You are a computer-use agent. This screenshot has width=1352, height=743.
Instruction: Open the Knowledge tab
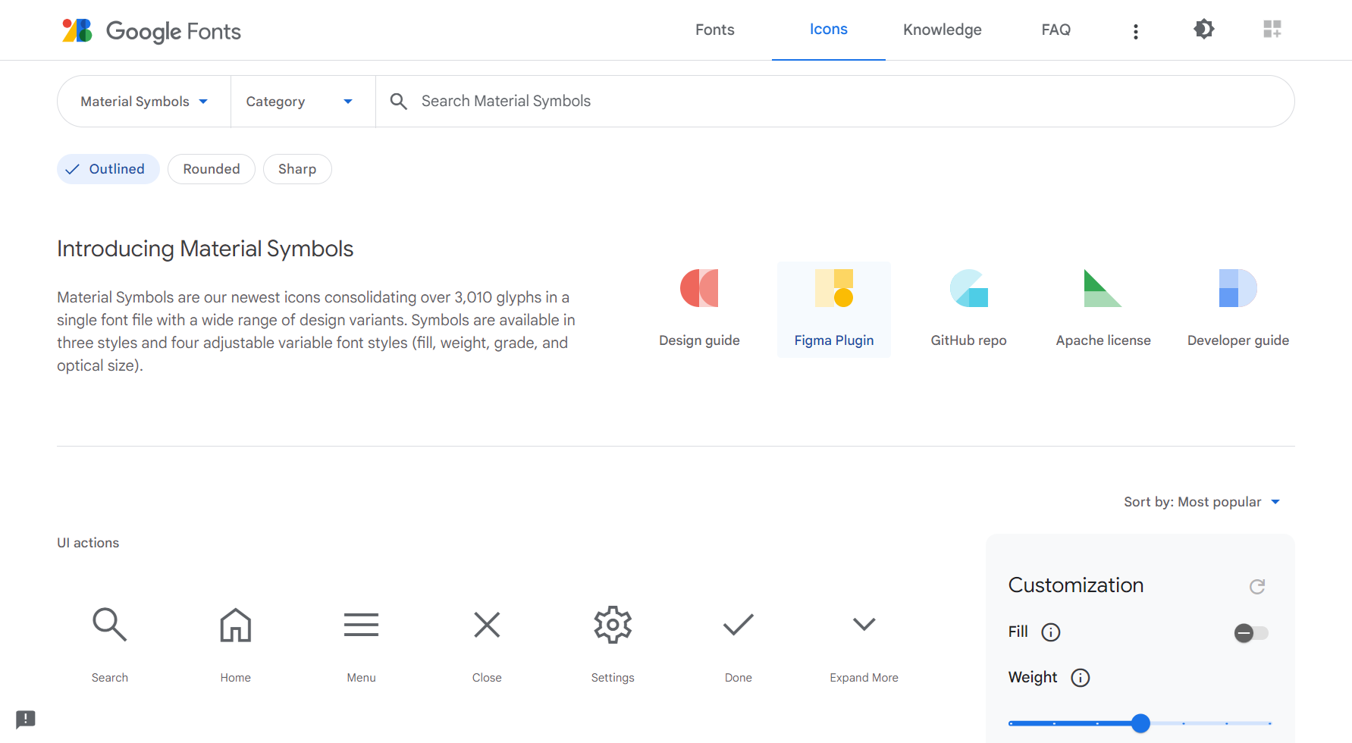943,30
